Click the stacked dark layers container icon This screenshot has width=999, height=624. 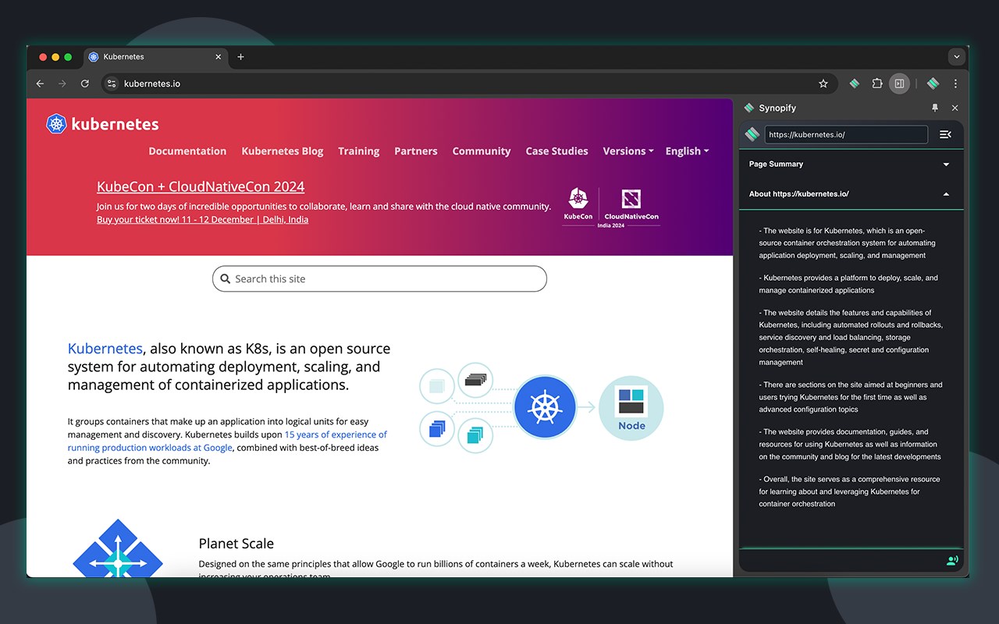[x=475, y=381]
